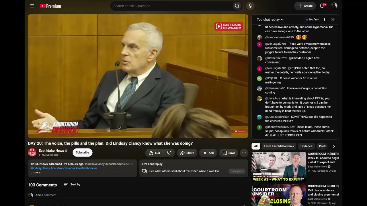Toggle Top fans chip in chat
Viewport: 367px width, 206px height.
[x=312, y=19]
